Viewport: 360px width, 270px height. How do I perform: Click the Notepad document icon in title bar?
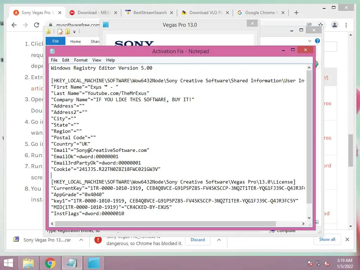pos(52,51)
